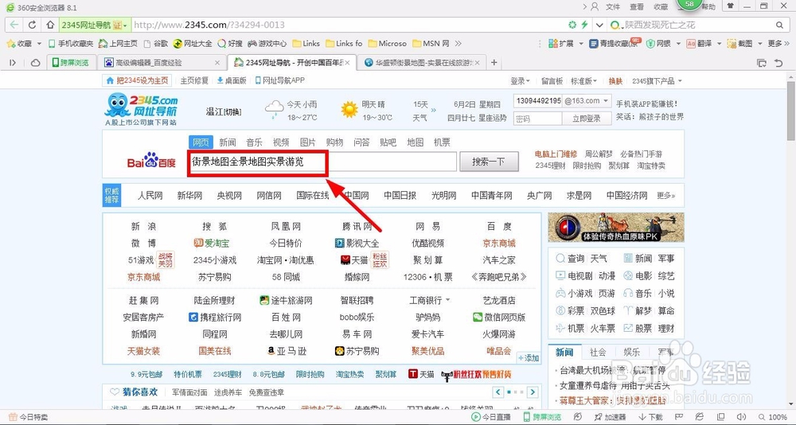
Task: Click the 加速器 accelerator in status bar
Action: (x=609, y=417)
